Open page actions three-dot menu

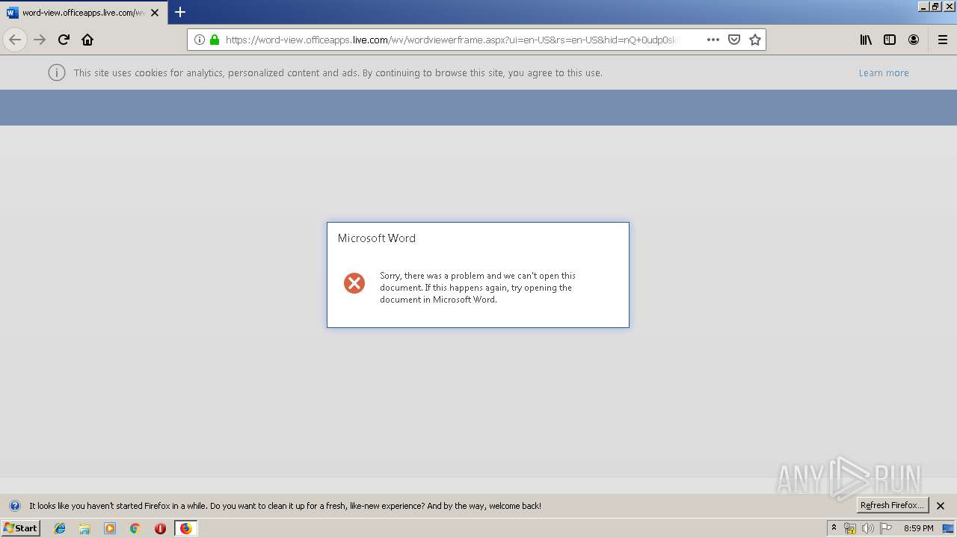pyautogui.click(x=713, y=40)
